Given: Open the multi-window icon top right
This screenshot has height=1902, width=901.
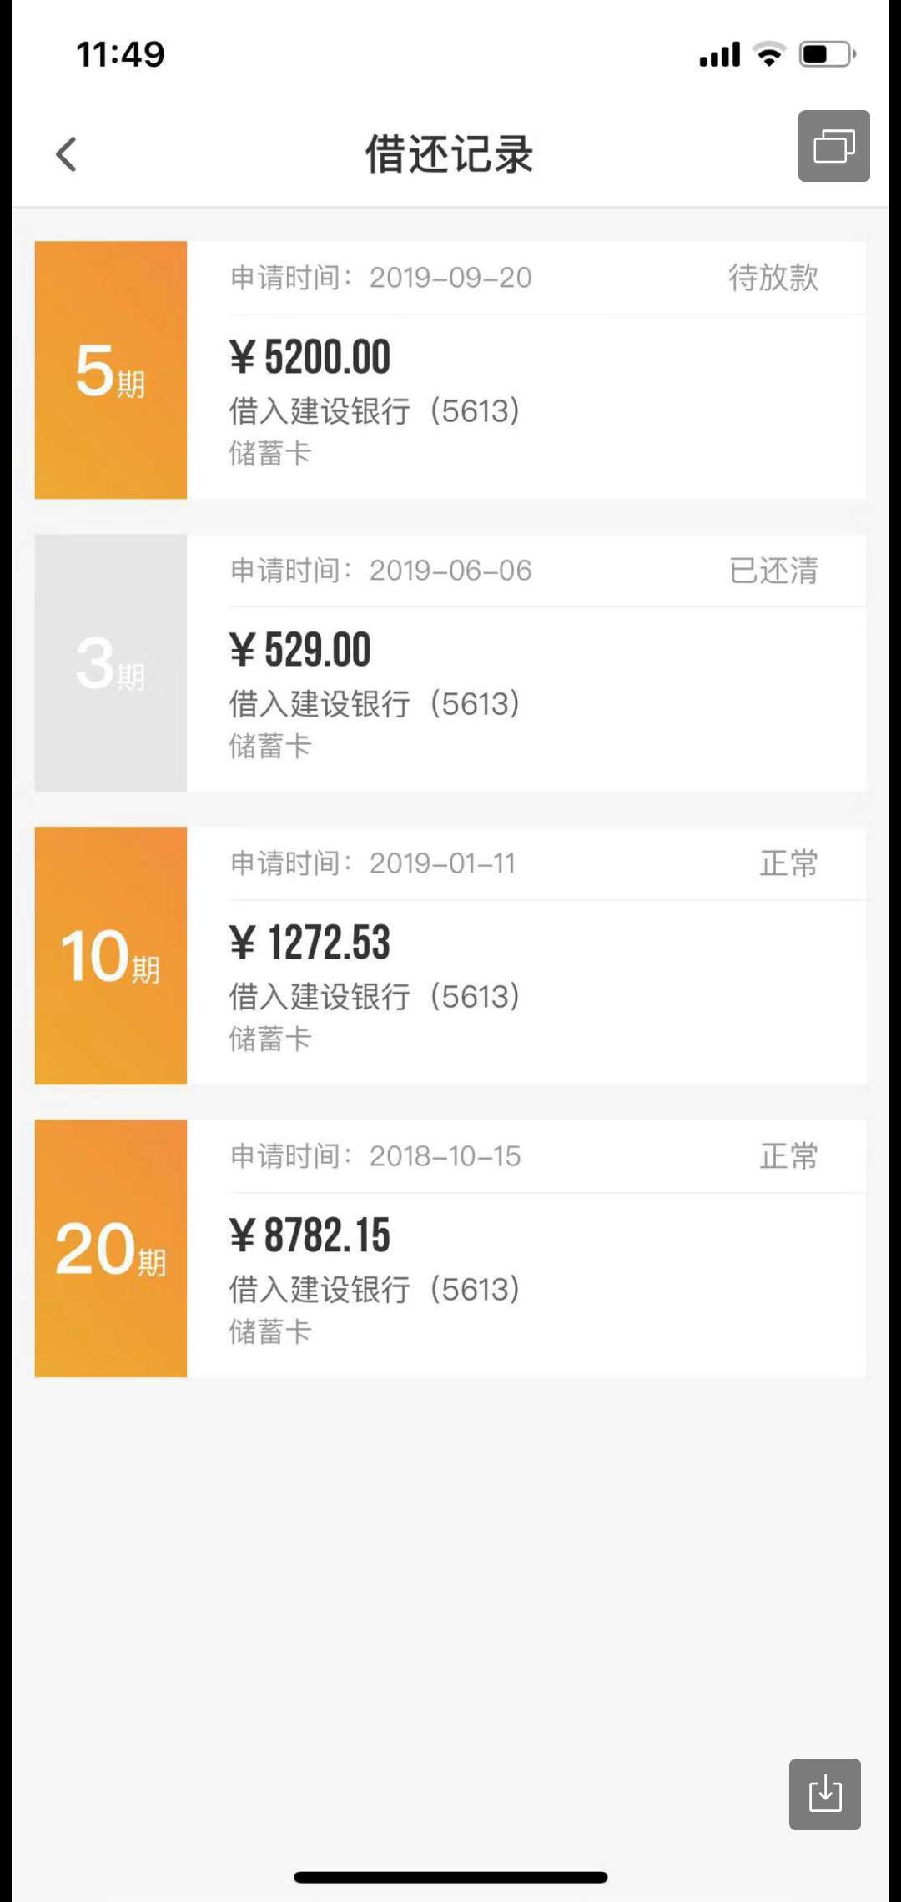Looking at the screenshot, I should 834,146.
